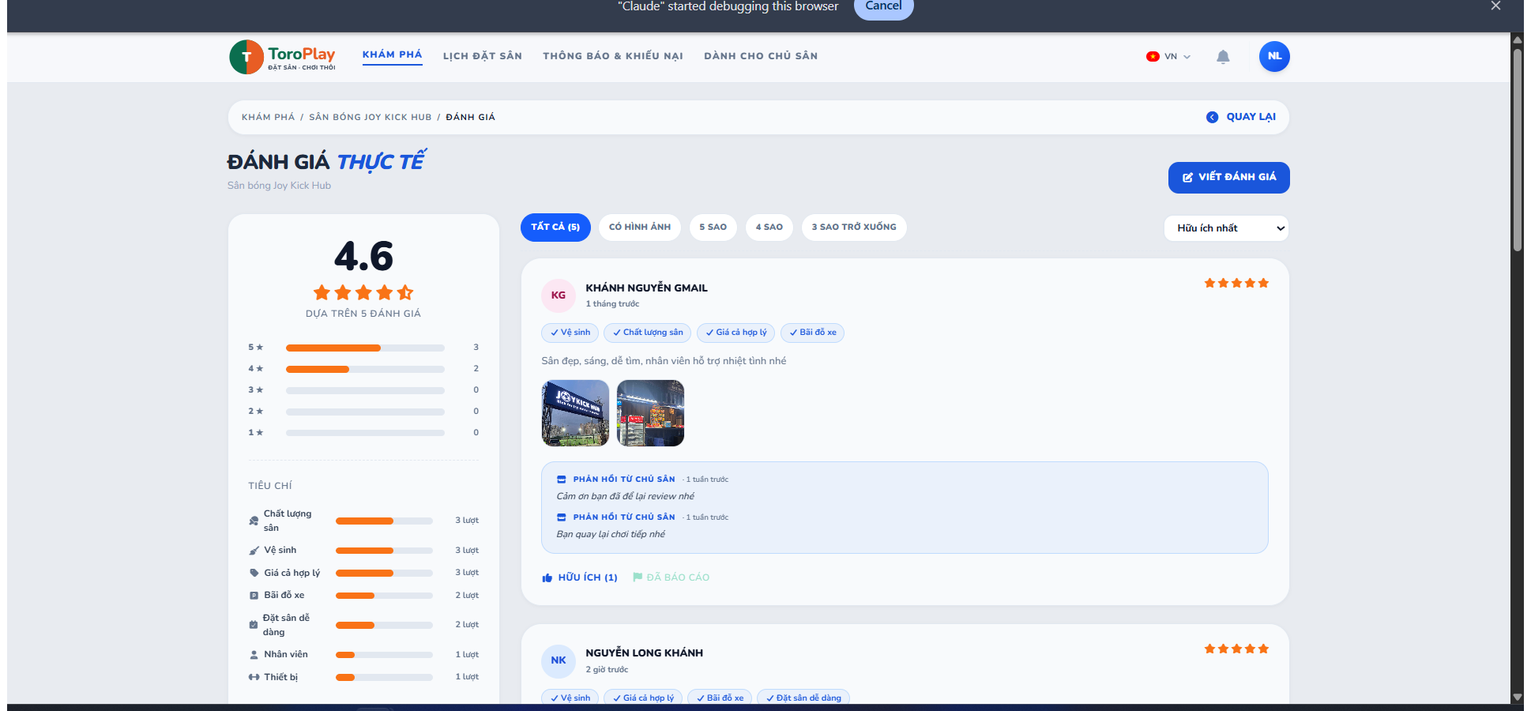Click the thumbs-up Hữu ích icon
This screenshot has height=711, width=1531.
pyautogui.click(x=547, y=577)
